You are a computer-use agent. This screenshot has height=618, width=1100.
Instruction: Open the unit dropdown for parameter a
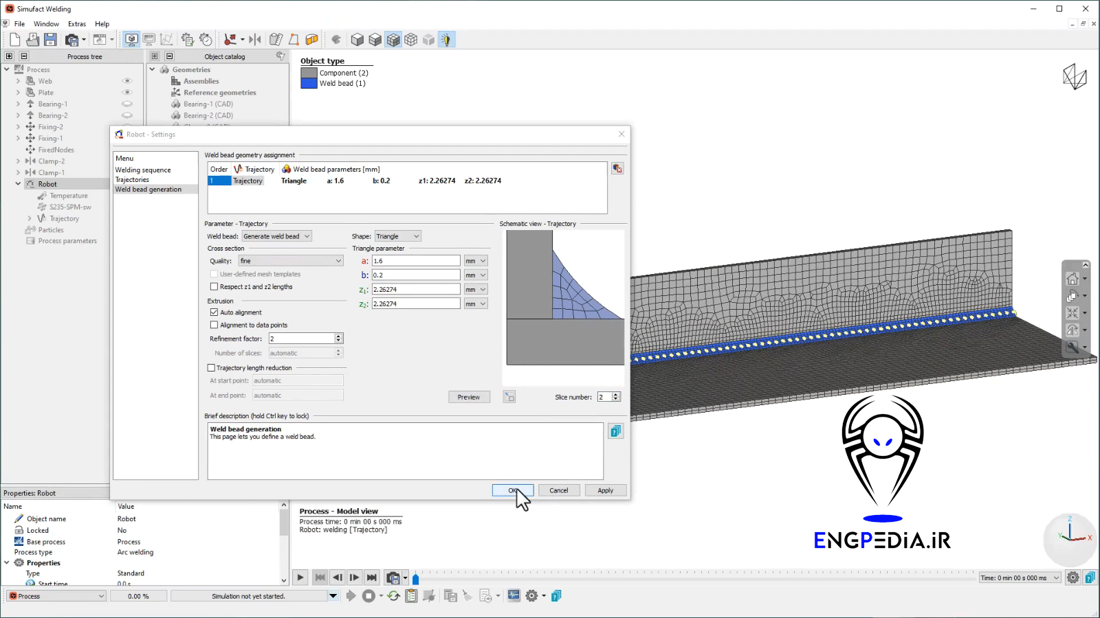coord(476,261)
